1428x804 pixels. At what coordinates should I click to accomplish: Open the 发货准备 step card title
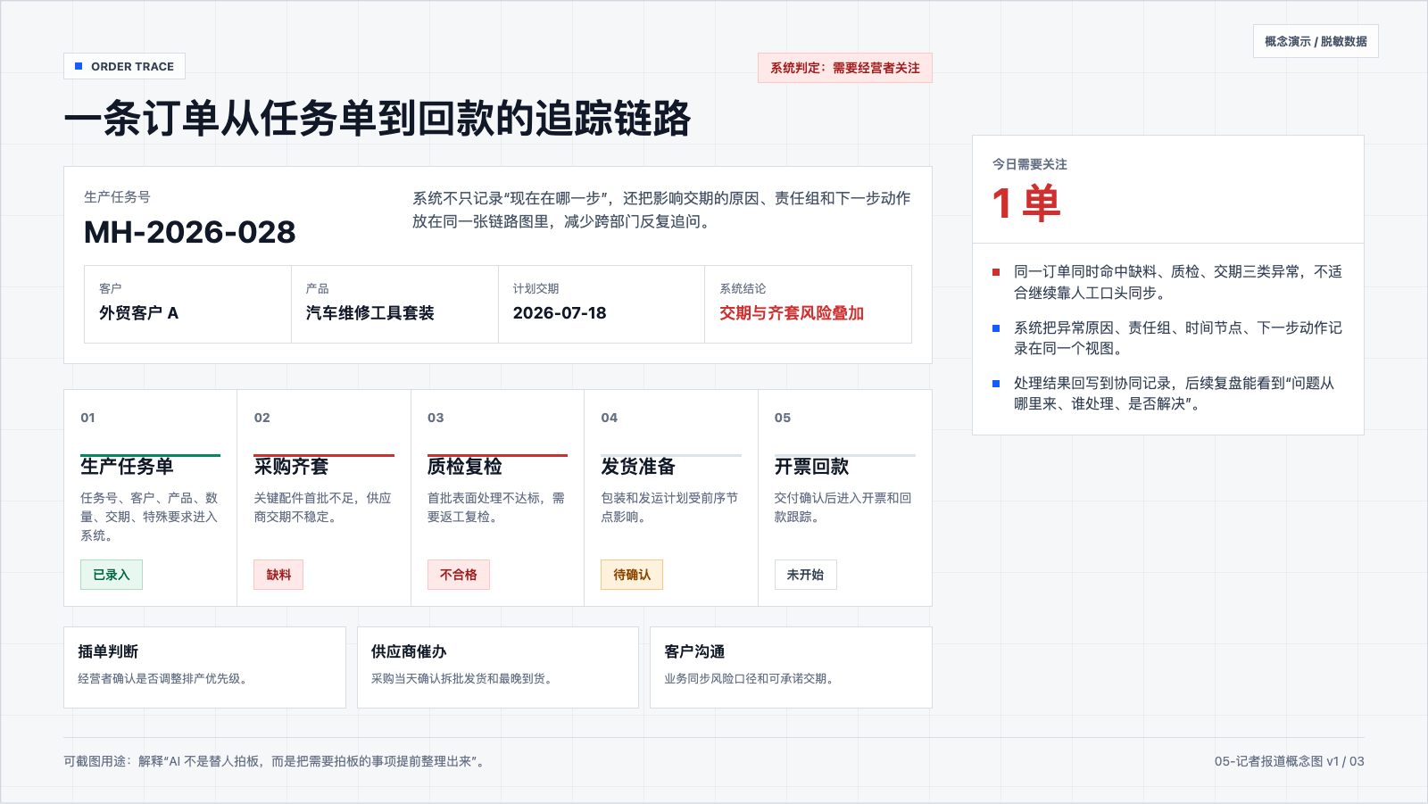[638, 467]
